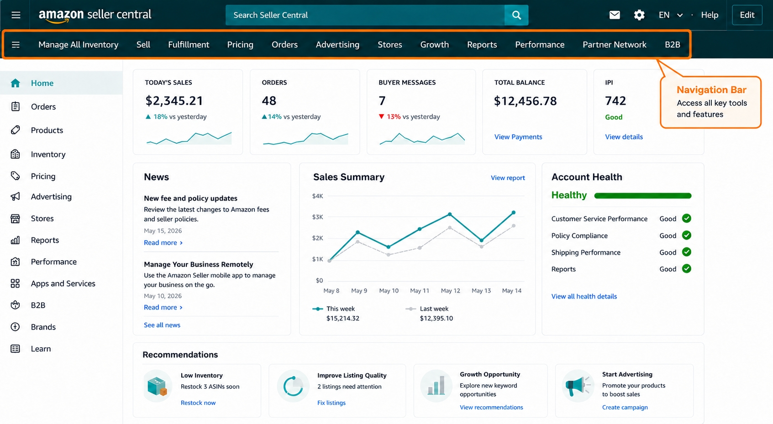The width and height of the screenshot is (773, 424).
Task: Open the Partner Network menu
Action: tap(615, 45)
